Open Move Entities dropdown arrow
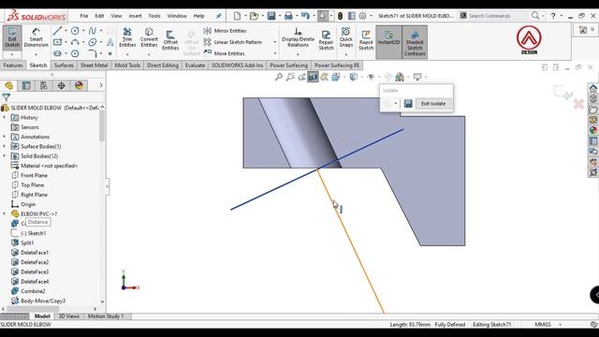Screen dimensions: 599x337 click(x=275, y=53)
